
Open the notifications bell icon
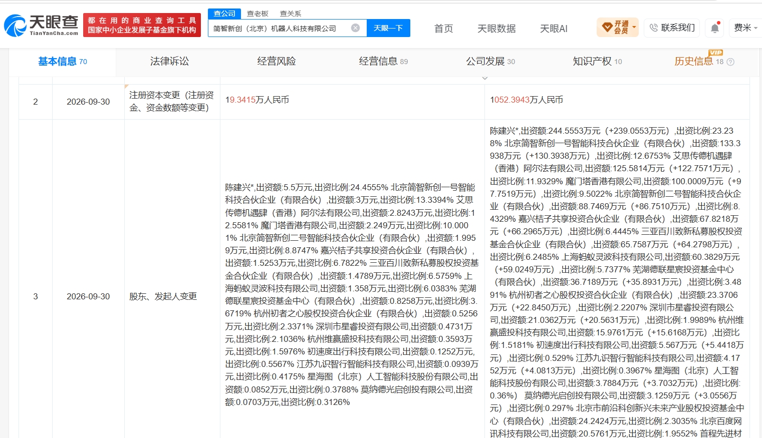pos(715,28)
